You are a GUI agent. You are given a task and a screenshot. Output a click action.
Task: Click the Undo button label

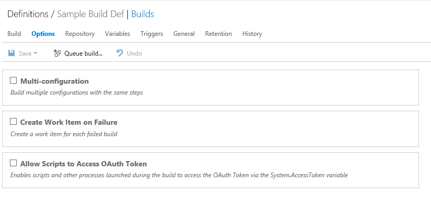(134, 53)
